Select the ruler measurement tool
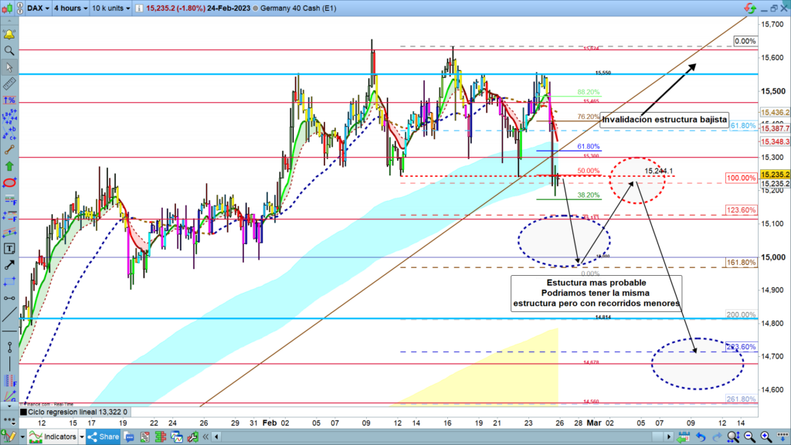This screenshot has width=791, height=445. 9,84
